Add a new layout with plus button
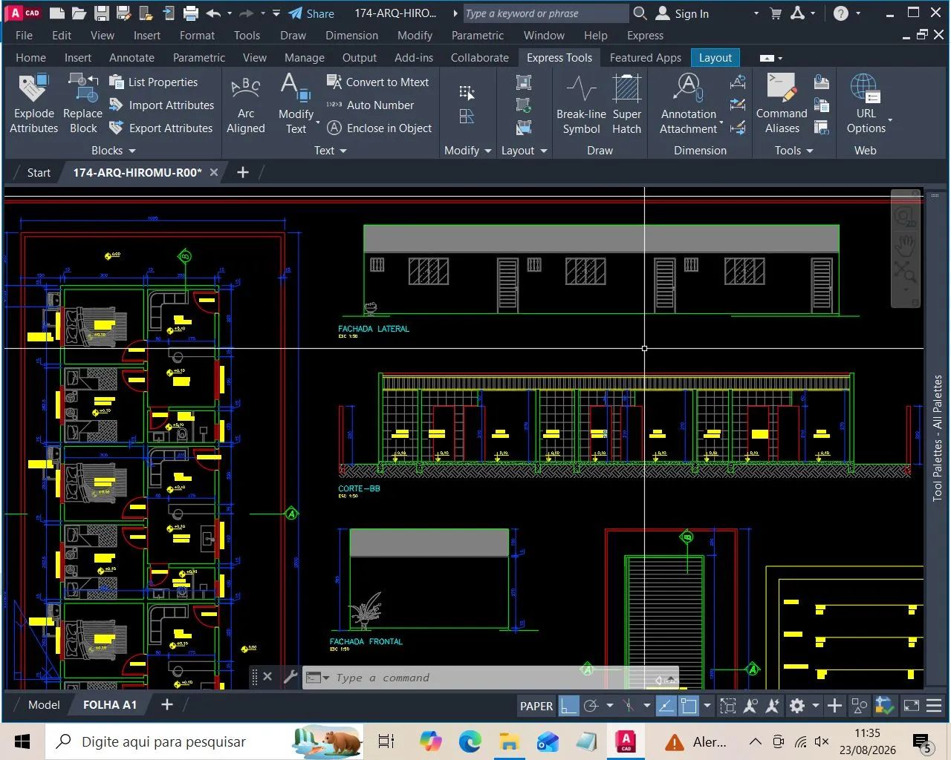Viewport: 951px width, 760px height. pyautogui.click(x=167, y=704)
